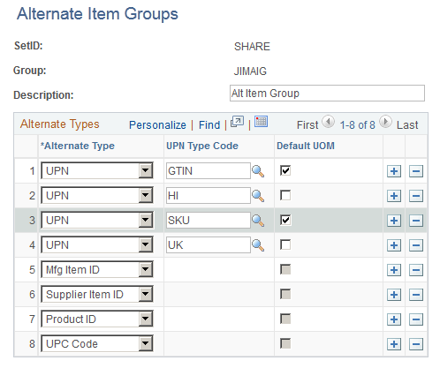The image size is (440, 368).
Task: Delete the Mfg Item ID row
Action: [416, 270]
